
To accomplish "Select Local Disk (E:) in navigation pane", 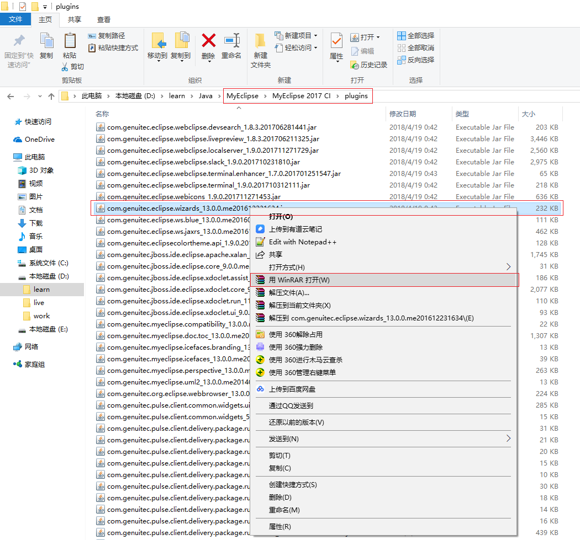I will click(49, 329).
